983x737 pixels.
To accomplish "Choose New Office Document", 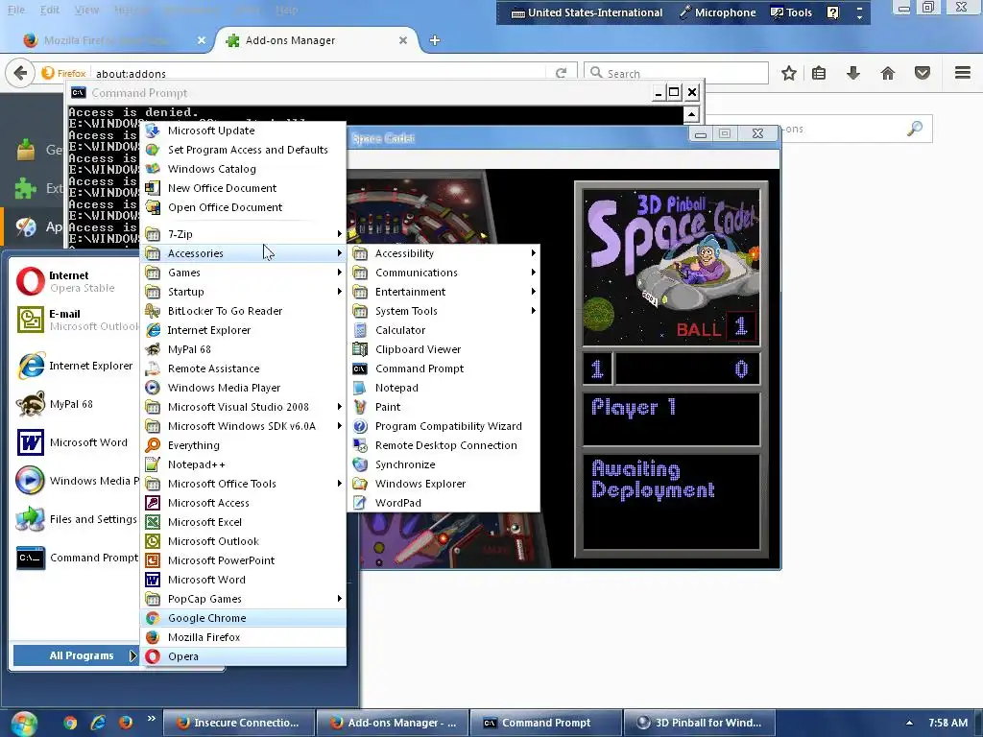I will click(x=243, y=188).
